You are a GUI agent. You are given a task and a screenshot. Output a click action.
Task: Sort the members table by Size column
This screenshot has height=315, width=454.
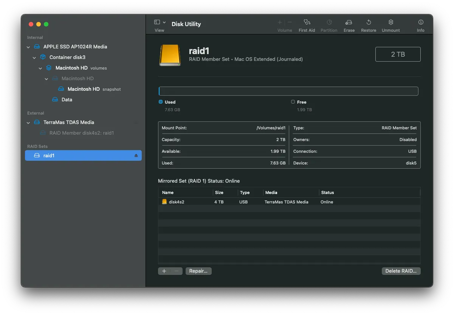click(x=219, y=192)
